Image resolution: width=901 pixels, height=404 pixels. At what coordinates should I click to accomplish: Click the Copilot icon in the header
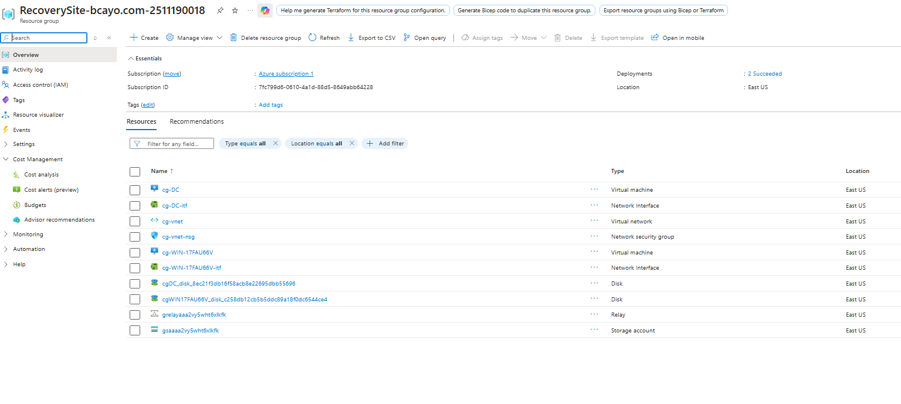[x=265, y=11]
